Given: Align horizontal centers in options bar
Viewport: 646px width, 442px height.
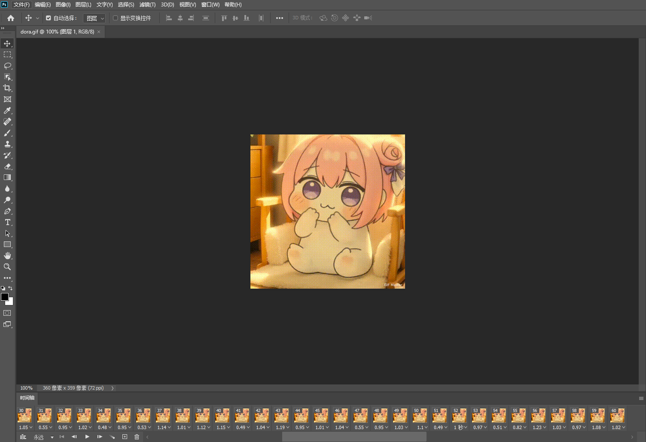Looking at the screenshot, I should point(180,18).
